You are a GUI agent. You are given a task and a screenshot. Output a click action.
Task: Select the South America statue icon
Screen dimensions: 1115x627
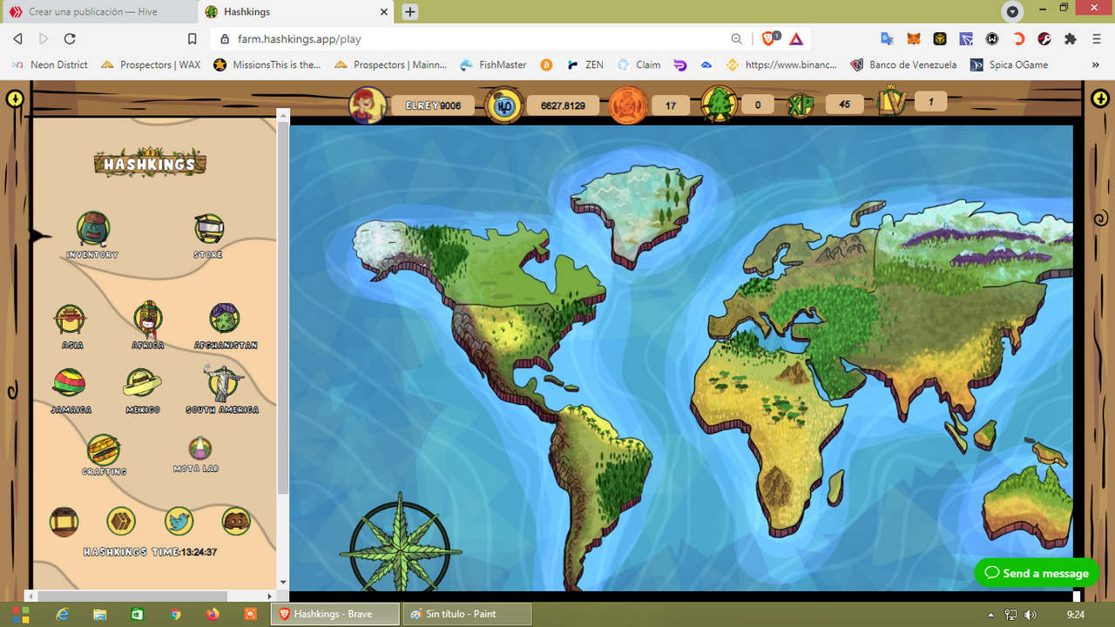pos(222,382)
